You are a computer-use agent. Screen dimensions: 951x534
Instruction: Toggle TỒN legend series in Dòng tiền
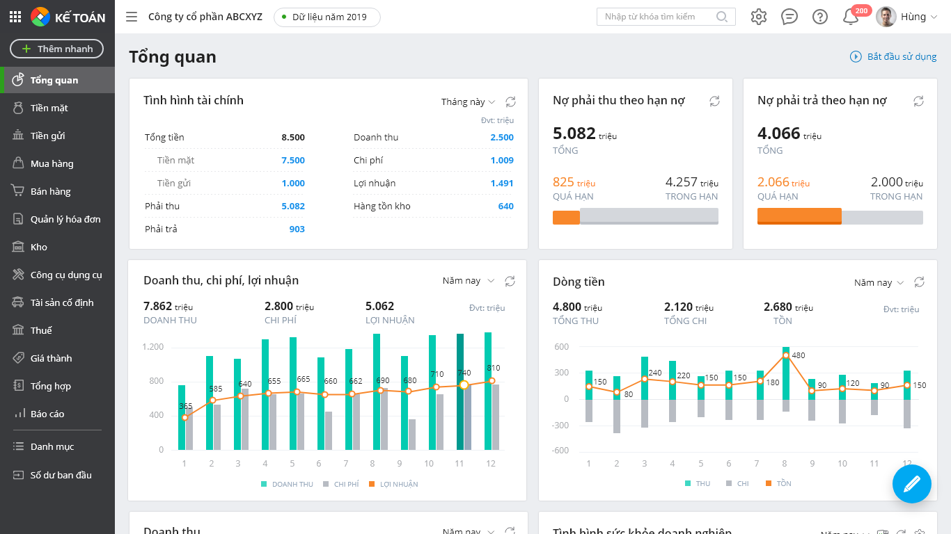778,483
